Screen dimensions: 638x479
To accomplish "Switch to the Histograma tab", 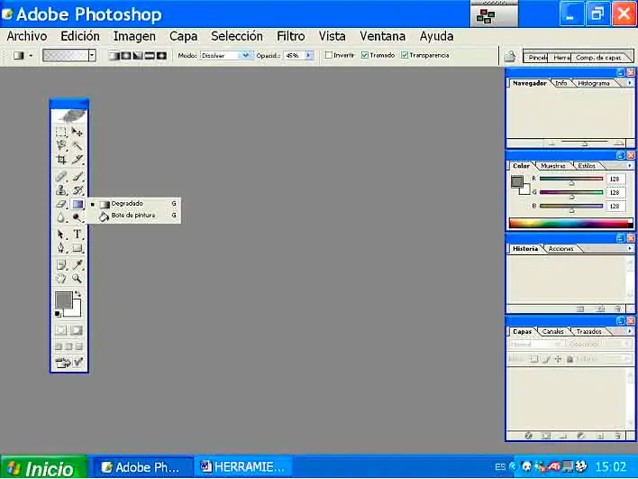I will pos(594,83).
